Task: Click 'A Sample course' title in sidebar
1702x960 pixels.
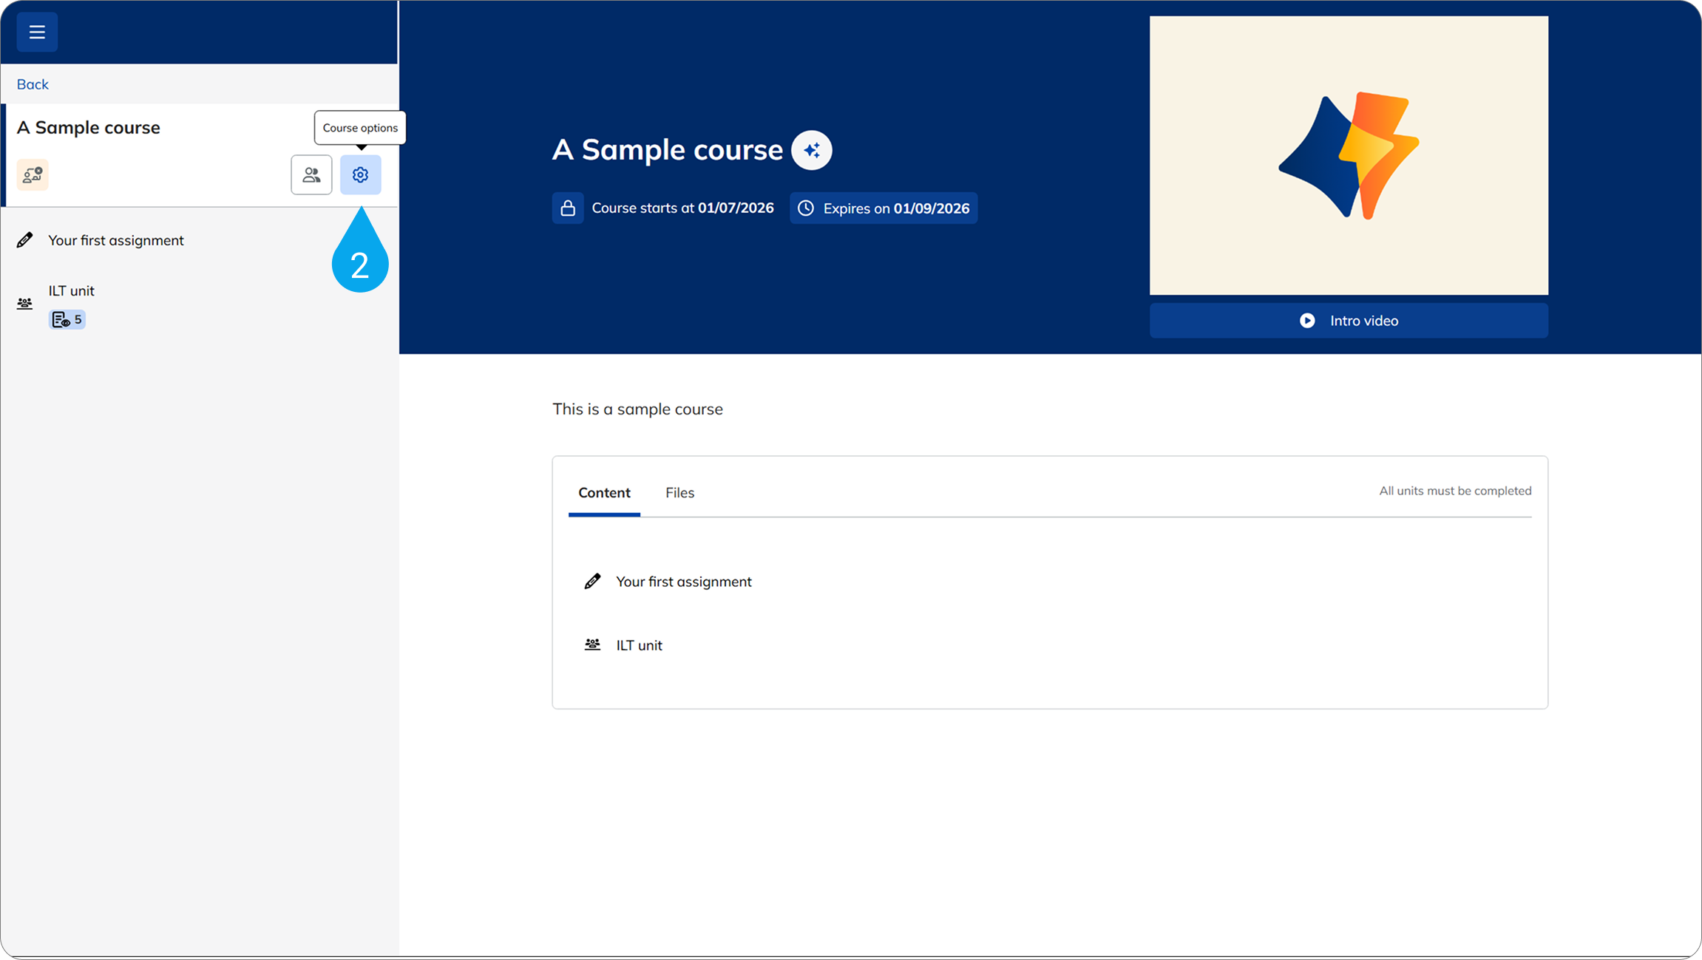Action: coord(88,128)
